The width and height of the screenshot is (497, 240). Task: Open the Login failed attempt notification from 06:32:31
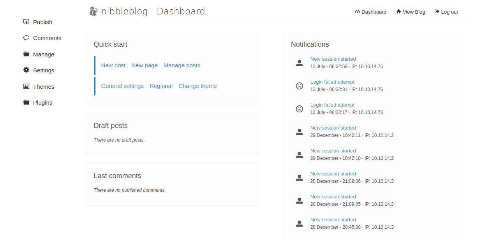(x=332, y=82)
